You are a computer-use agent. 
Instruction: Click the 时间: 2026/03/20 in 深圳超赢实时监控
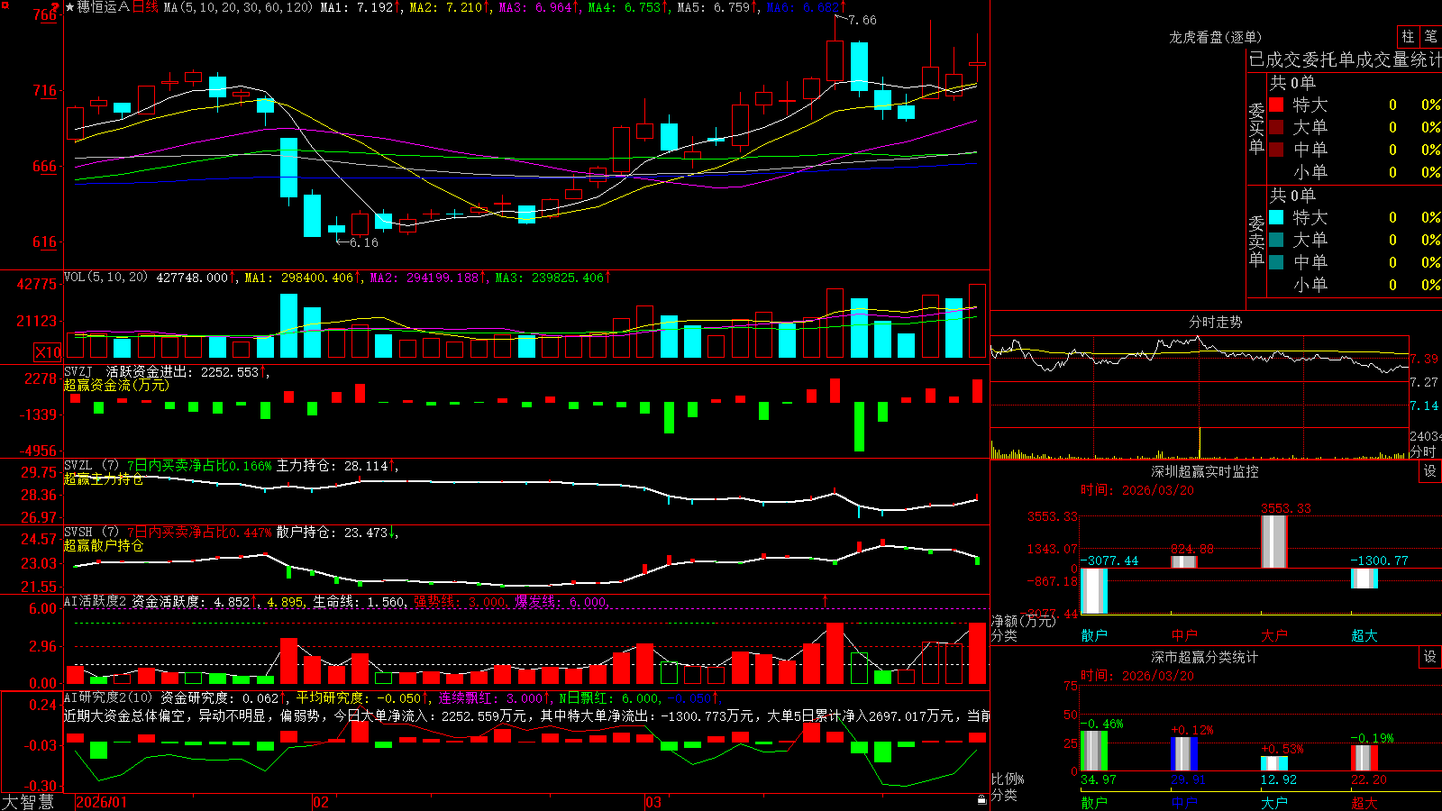click(1137, 490)
